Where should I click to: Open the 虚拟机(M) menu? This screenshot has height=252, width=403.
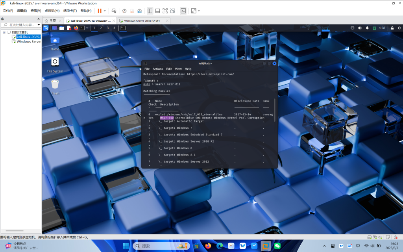point(52,11)
